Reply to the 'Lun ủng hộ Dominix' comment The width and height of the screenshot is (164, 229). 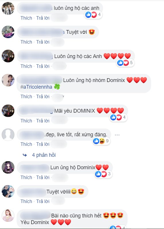click(43, 177)
